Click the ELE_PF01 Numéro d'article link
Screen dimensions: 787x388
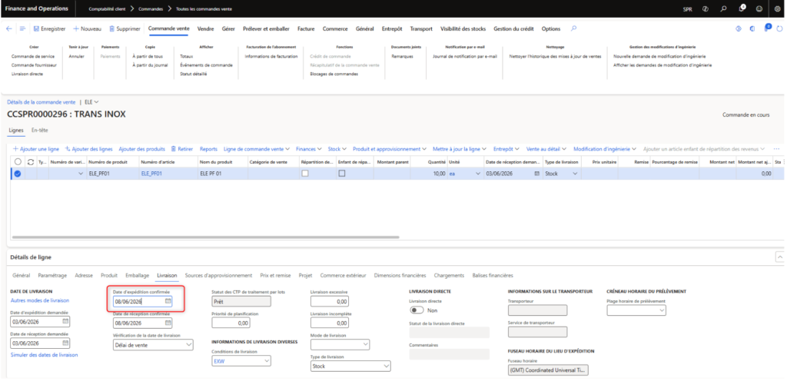(151, 173)
